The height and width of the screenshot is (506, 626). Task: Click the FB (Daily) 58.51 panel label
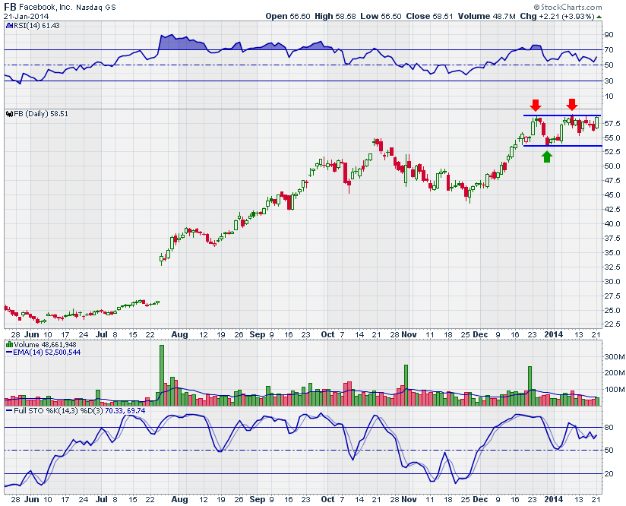click(x=41, y=114)
